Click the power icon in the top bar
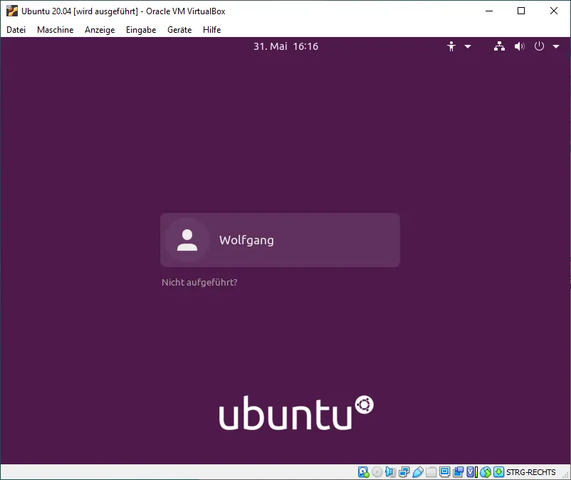Screen dimensions: 571x480 pos(539,46)
